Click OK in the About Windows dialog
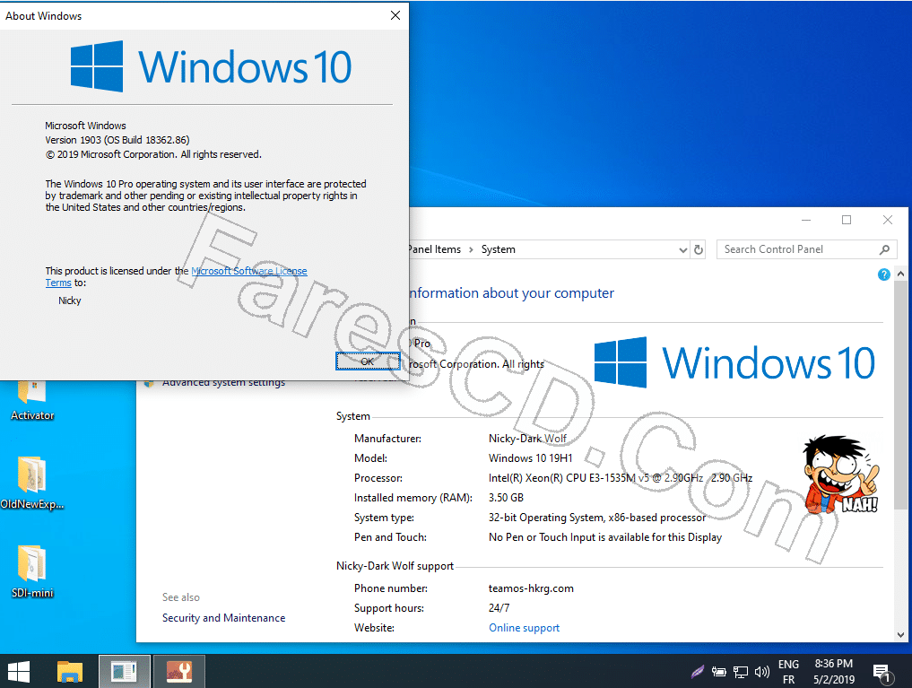 coord(368,361)
